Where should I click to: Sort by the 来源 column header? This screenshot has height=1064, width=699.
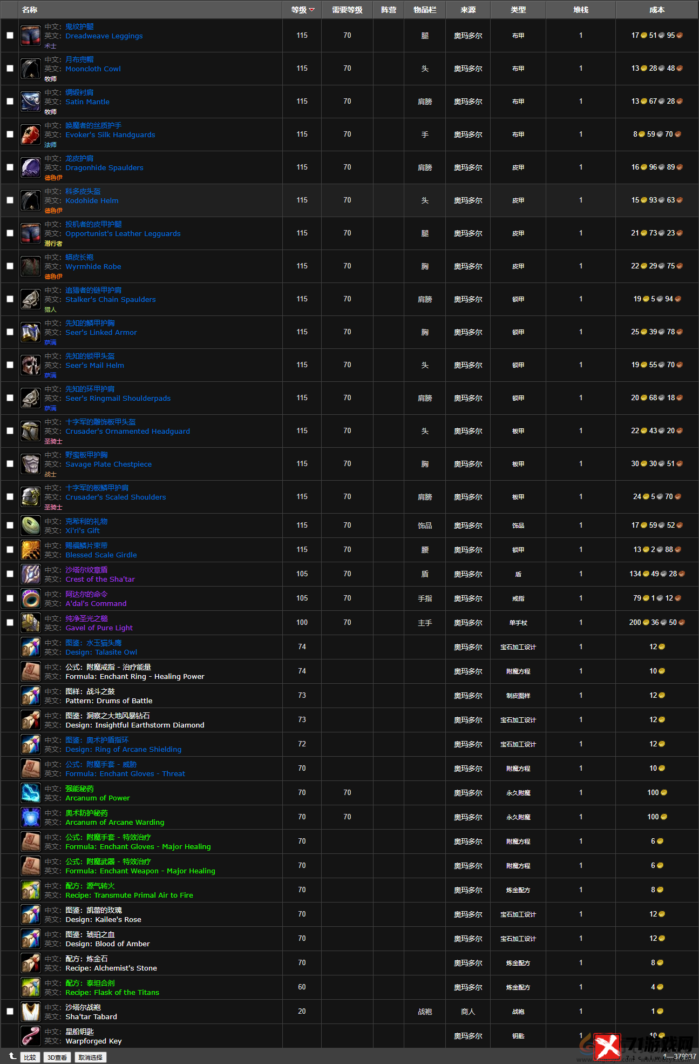tap(468, 10)
